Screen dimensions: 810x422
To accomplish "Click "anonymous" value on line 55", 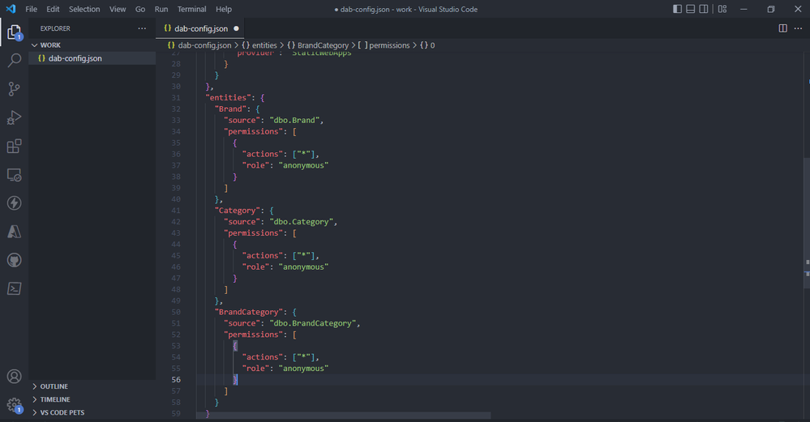I will [304, 369].
